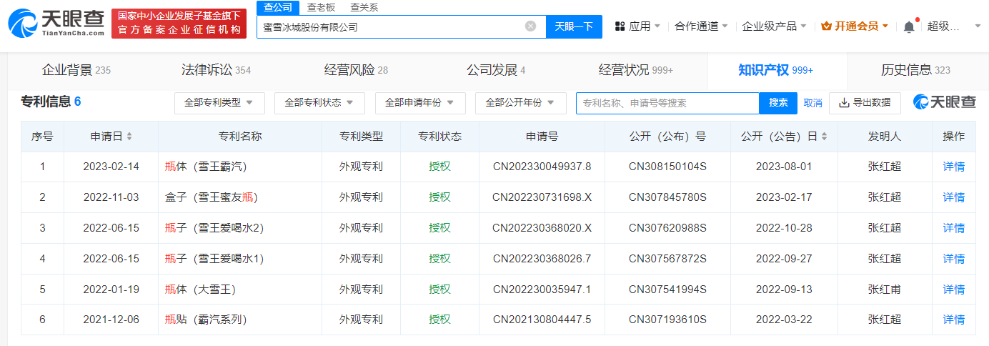Click patent name 瓶体（雪王霸汽）
The height and width of the screenshot is (346, 989).
point(205,167)
